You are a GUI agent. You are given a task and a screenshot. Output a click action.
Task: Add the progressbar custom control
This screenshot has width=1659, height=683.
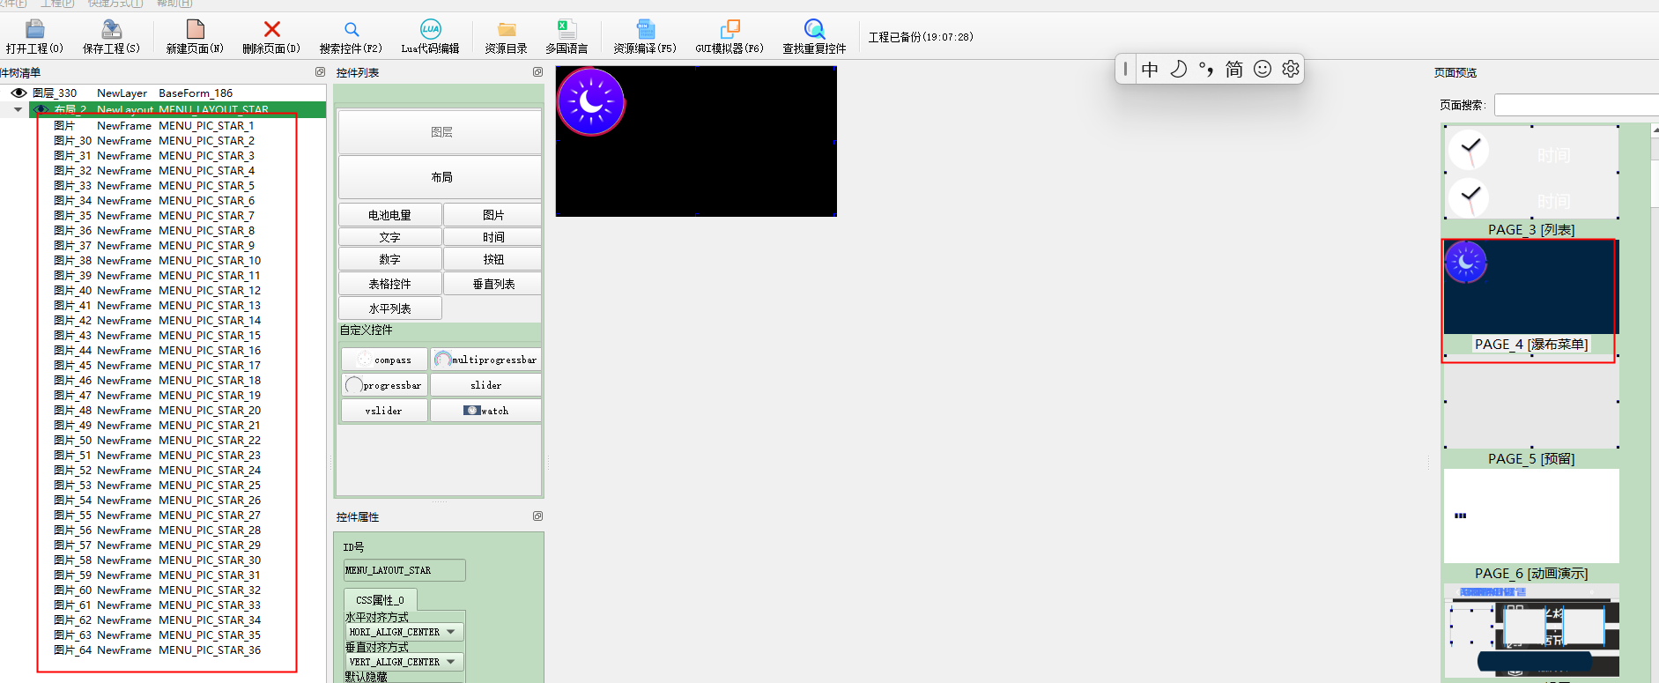pyautogui.click(x=384, y=385)
